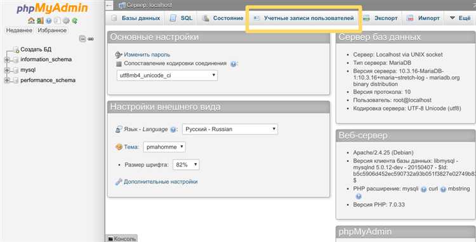Click the performance_schema database icon
Screen dimensions: 476x242
tap(15, 81)
